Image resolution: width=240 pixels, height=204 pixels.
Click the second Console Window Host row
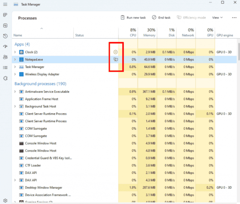(124, 151)
